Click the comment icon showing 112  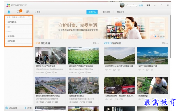[53, 102]
